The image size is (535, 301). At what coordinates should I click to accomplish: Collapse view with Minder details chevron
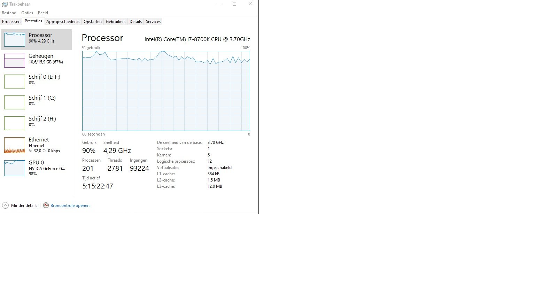pyautogui.click(x=5, y=206)
